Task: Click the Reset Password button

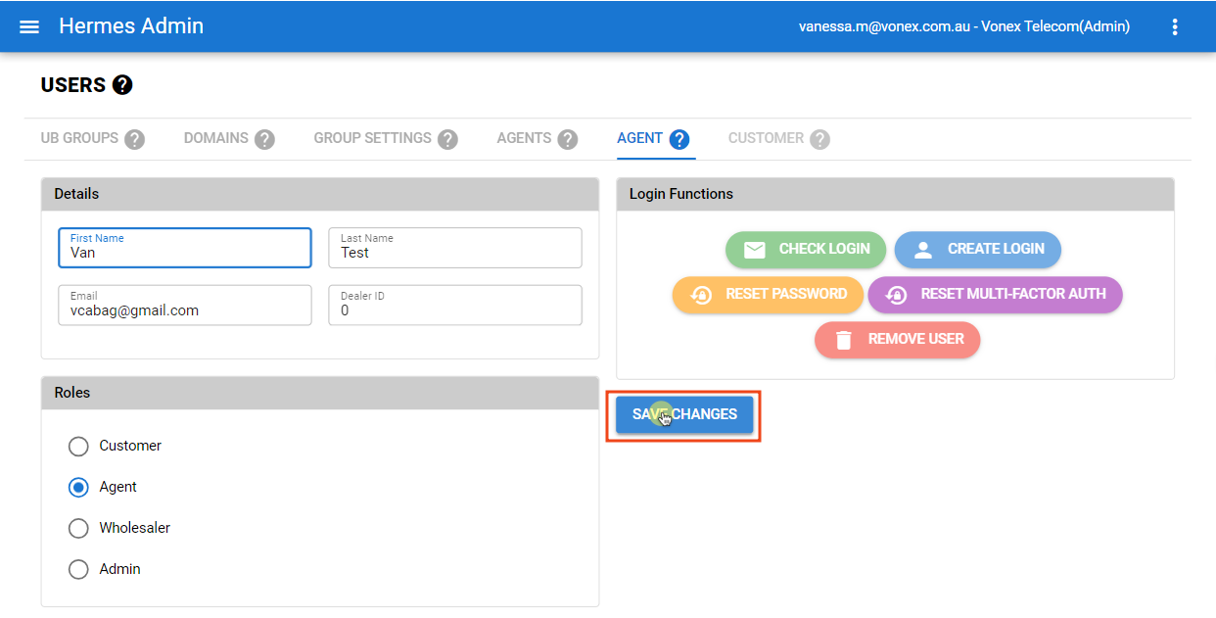Action: click(x=768, y=295)
